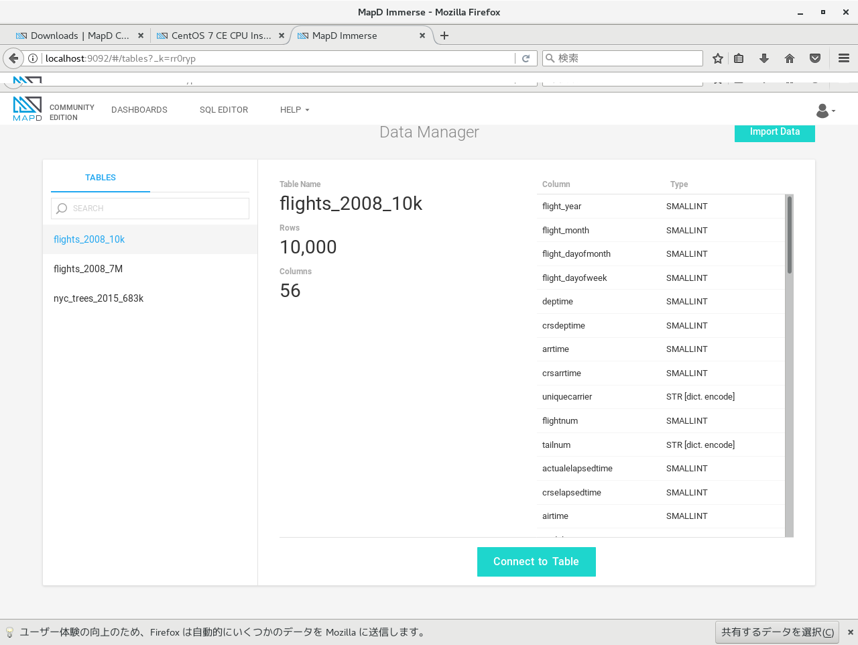Screen dimensions: 858x645
Task: Click the Data Manager page title
Action: 429,132
